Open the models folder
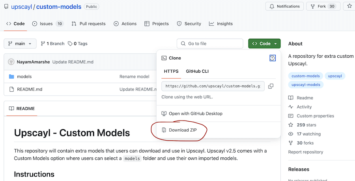This screenshot has height=181, width=355. pyautogui.click(x=24, y=76)
